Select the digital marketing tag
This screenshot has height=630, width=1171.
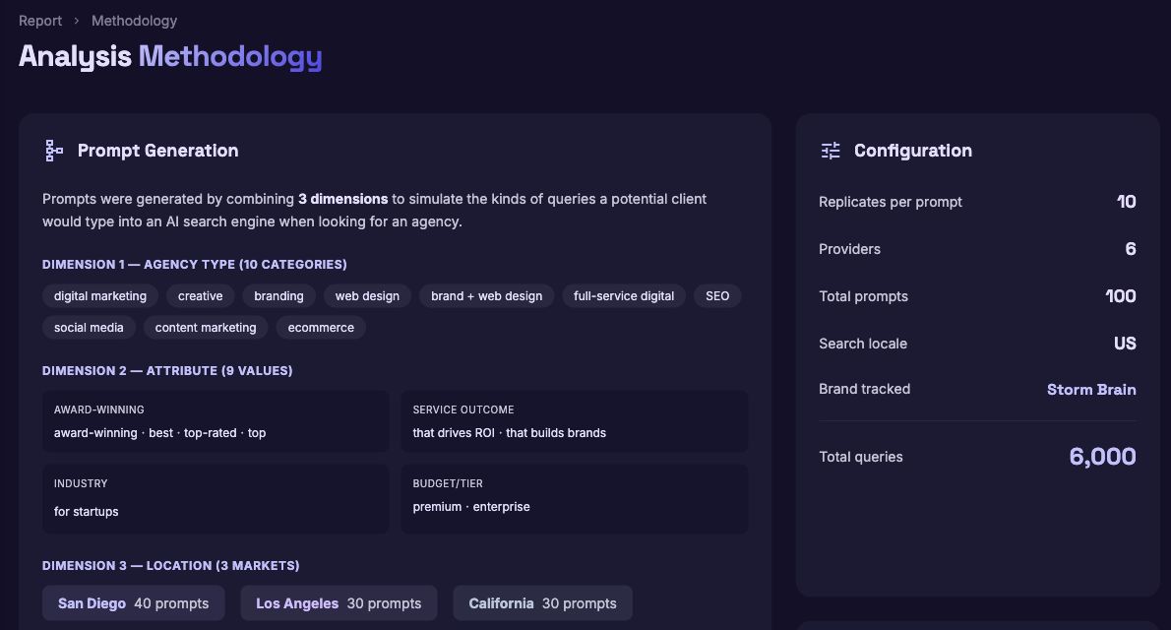pyautogui.click(x=100, y=296)
